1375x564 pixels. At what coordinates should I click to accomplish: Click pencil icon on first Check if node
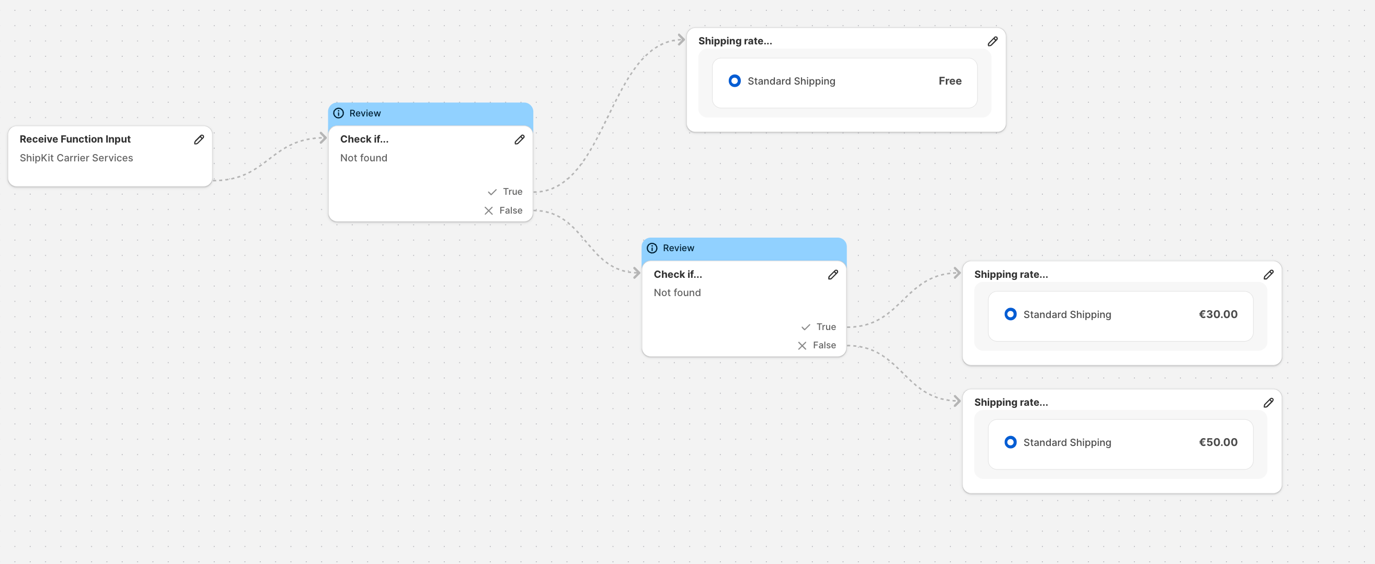pyautogui.click(x=519, y=139)
